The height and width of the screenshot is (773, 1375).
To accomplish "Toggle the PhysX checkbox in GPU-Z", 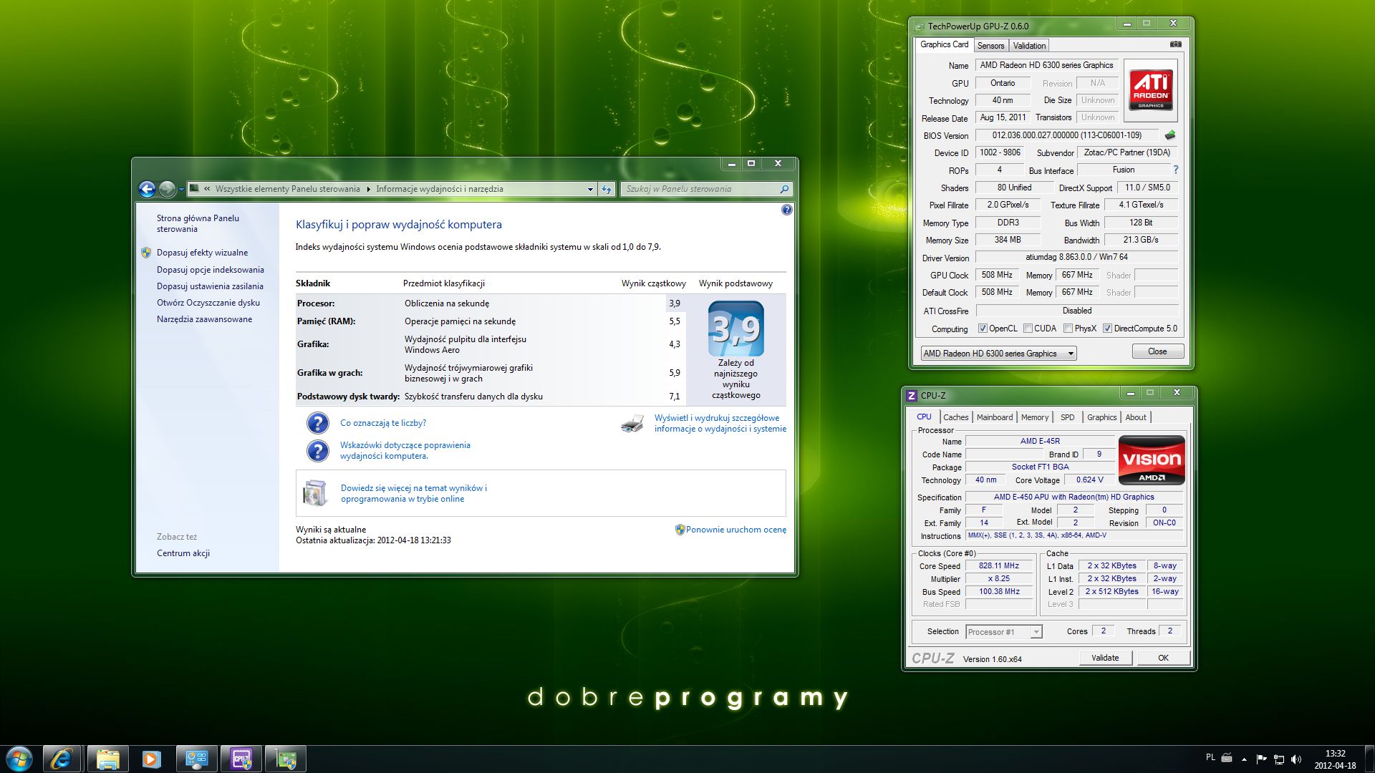I will [x=1068, y=329].
